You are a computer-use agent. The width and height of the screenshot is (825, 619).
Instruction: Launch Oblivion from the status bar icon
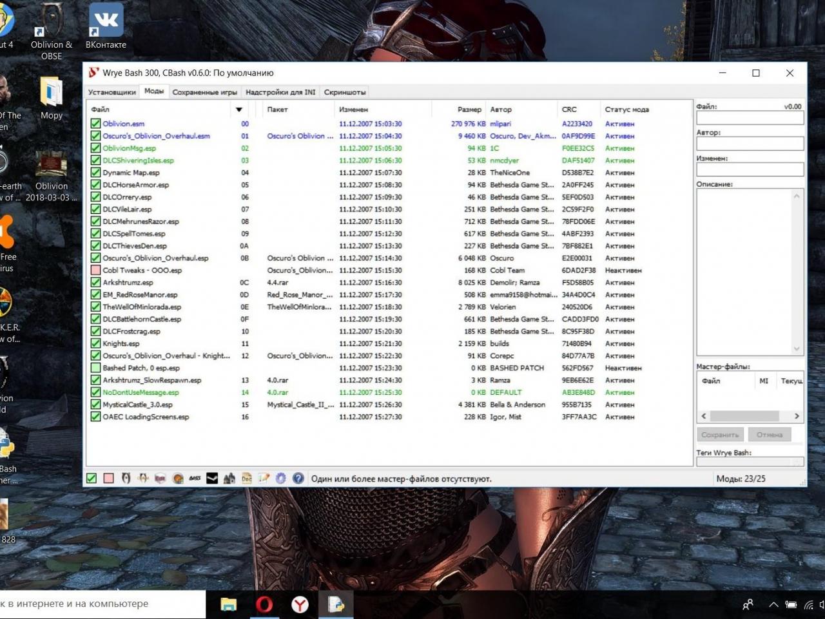126,479
